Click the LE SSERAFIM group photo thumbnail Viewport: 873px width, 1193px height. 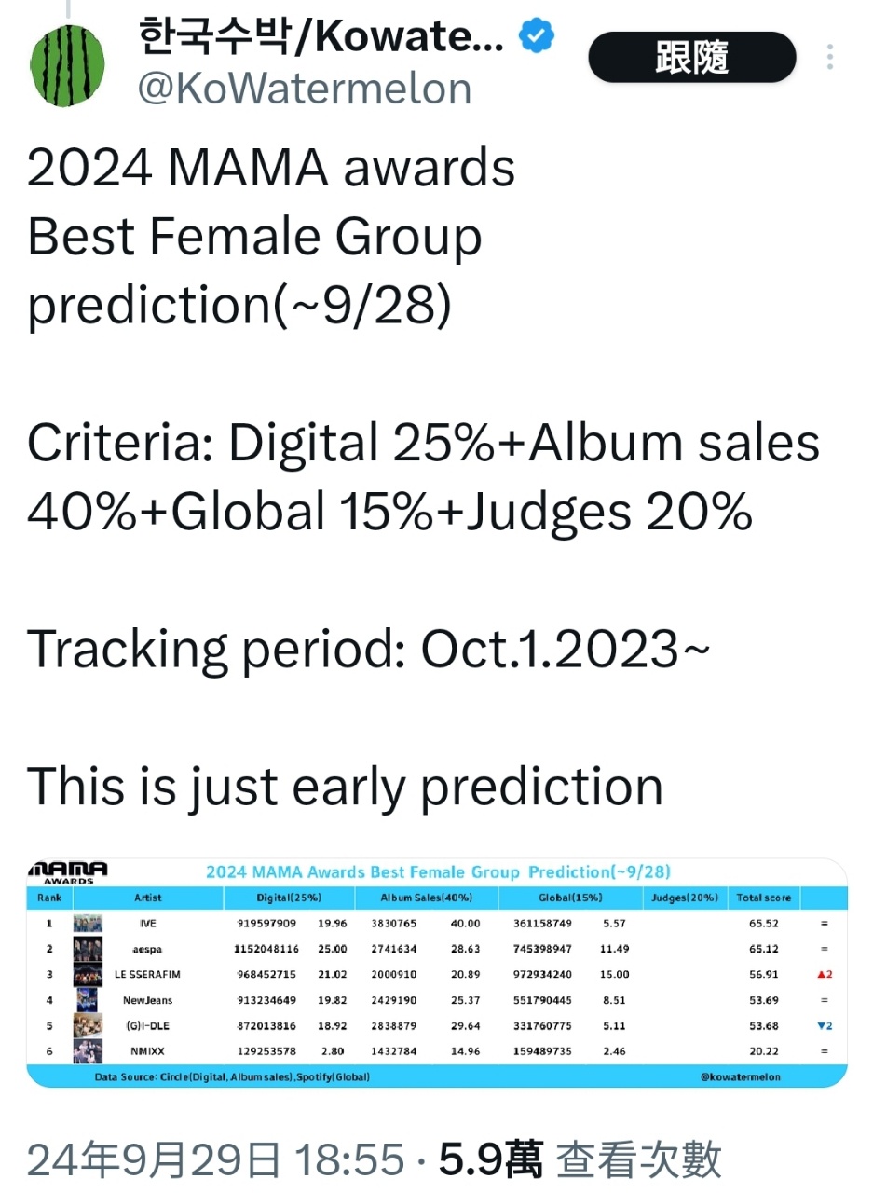point(88,975)
